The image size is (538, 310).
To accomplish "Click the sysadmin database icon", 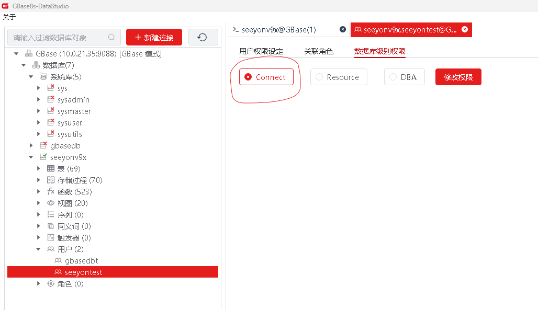I will point(50,99).
